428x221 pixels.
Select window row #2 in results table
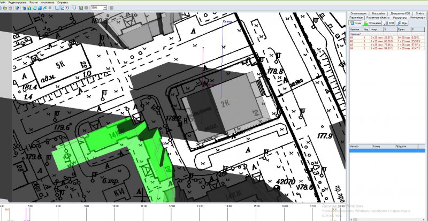click(387, 41)
